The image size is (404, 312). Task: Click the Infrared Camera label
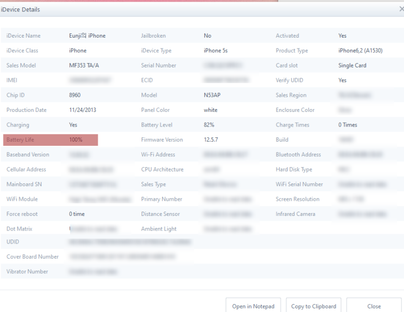click(x=295, y=214)
